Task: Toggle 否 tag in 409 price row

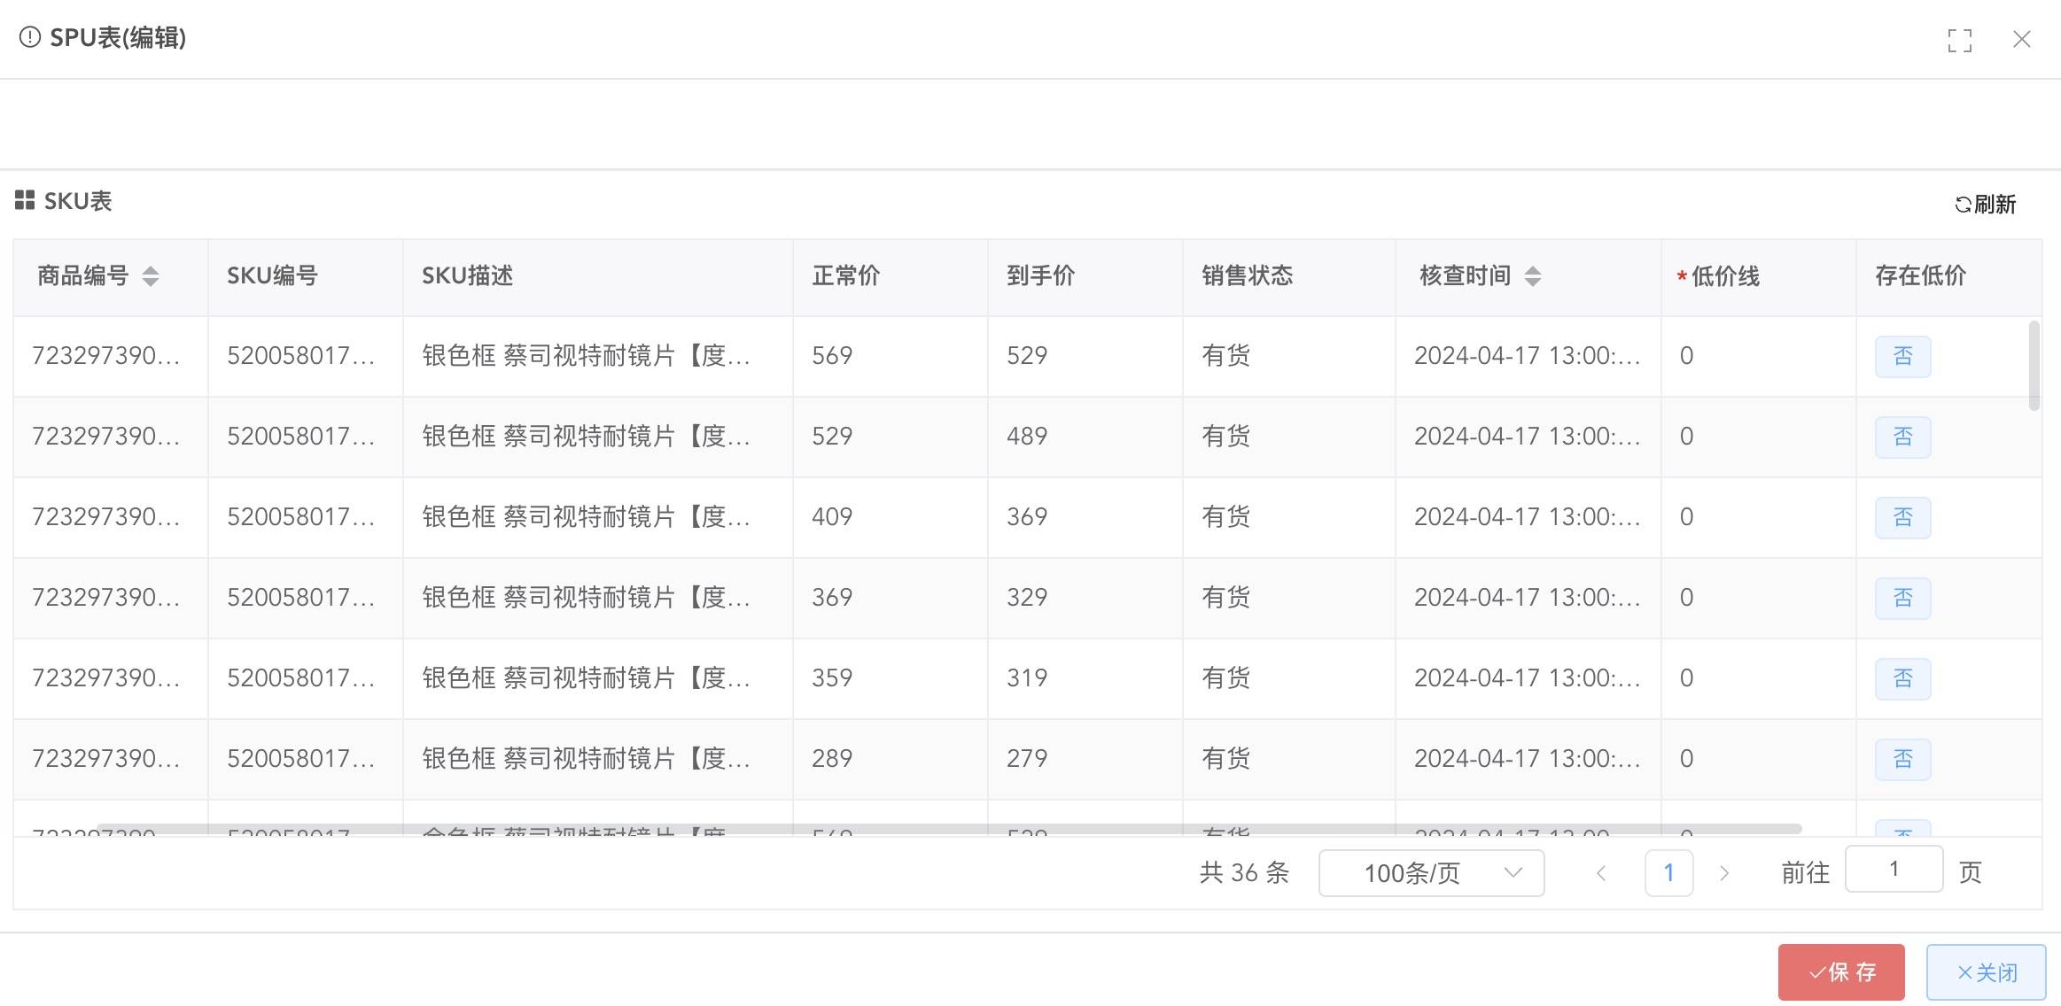Action: pos(1902,517)
